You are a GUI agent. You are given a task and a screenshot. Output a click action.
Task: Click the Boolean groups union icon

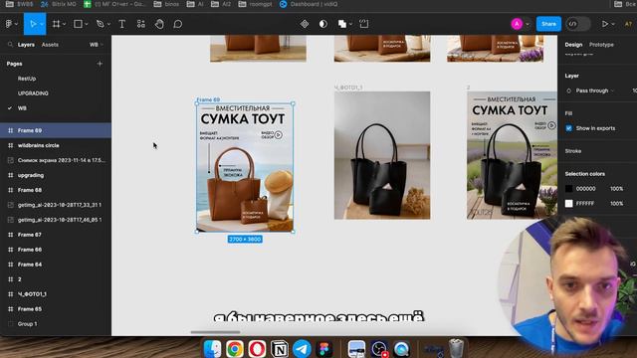tap(342, 24)
